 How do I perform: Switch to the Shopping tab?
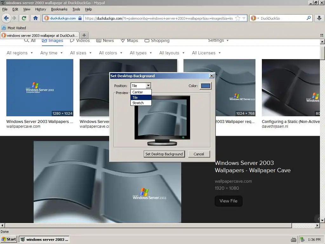(x=157, y=40)
